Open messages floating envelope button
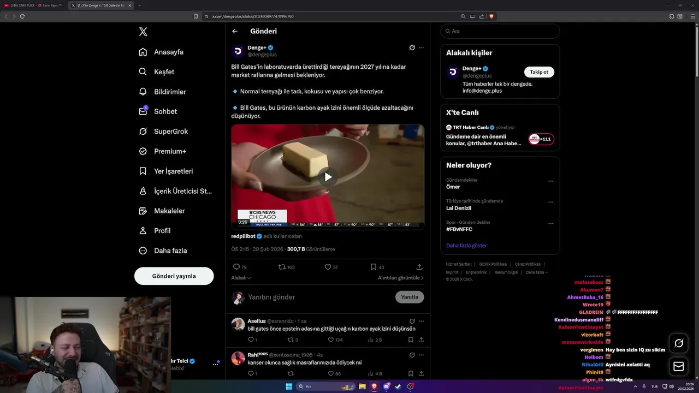The width and height of the screenshot is (699, 393). [679, 367]
